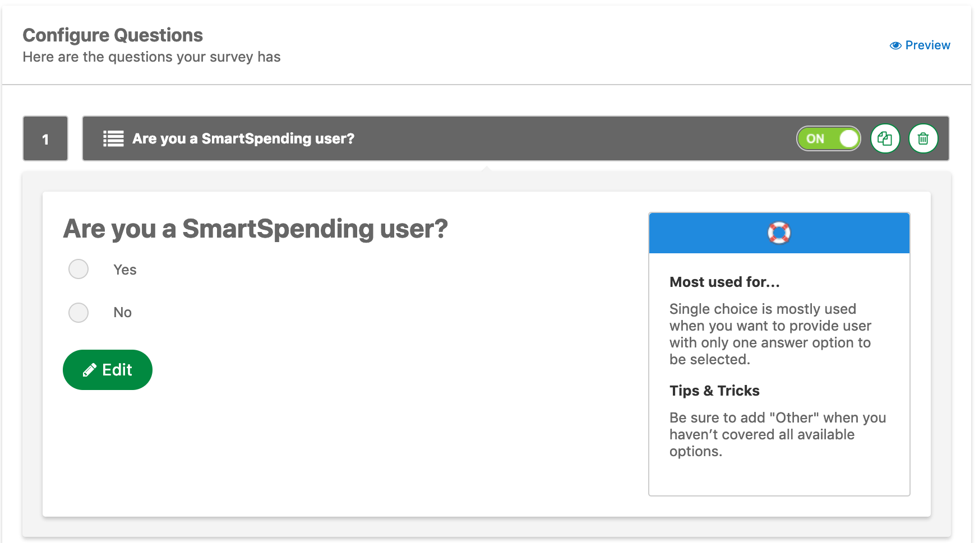
Task: Click the 'Yes' answer label
Action: [125, 270]
